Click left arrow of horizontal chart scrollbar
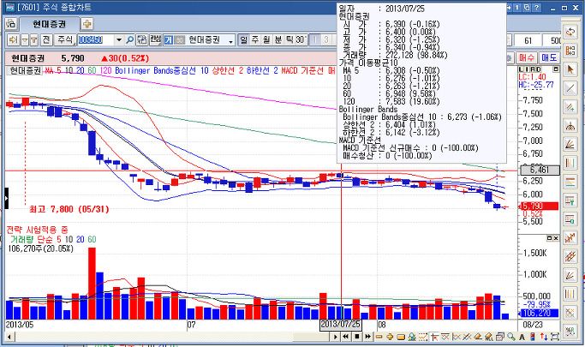 click(9, 337)
